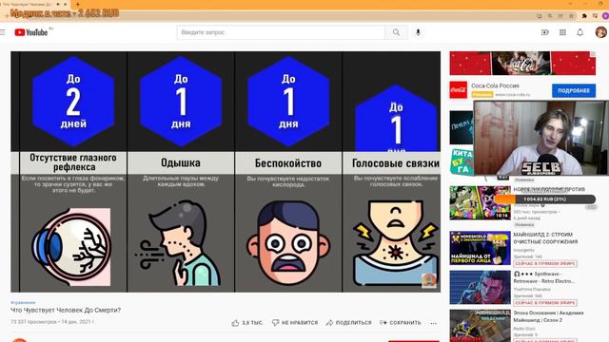Open the Coca-Cola banner ad image
This screenshot has width=609, height=342.
(522, 64)
